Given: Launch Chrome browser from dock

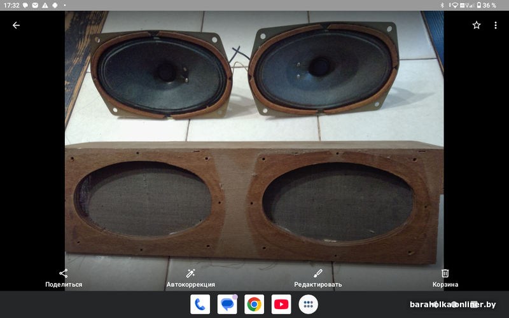Looking at the screenshot, I should 254,305.
